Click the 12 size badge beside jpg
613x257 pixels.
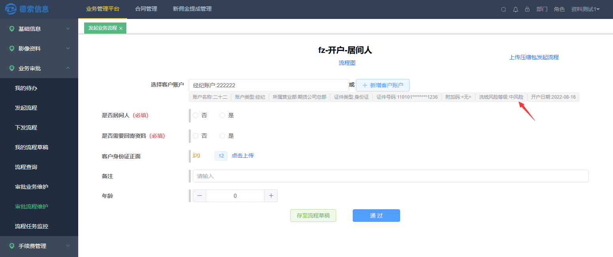pos(221,156)
